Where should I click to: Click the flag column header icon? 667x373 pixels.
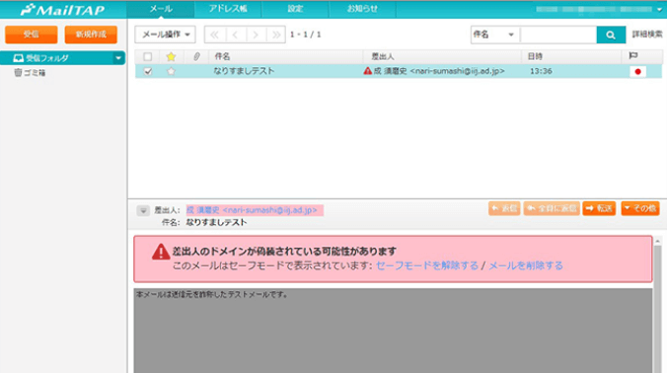[633, 56]
